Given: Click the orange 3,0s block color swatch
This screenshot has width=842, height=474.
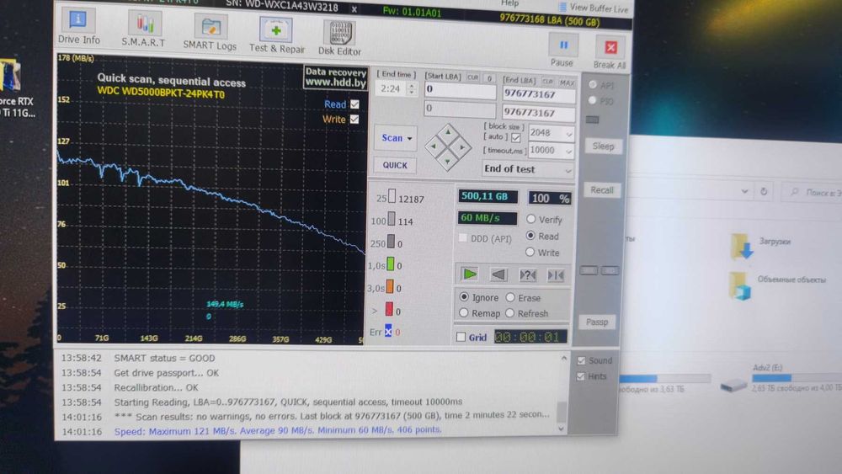Looking at the screenshot, I should [390, 286].
